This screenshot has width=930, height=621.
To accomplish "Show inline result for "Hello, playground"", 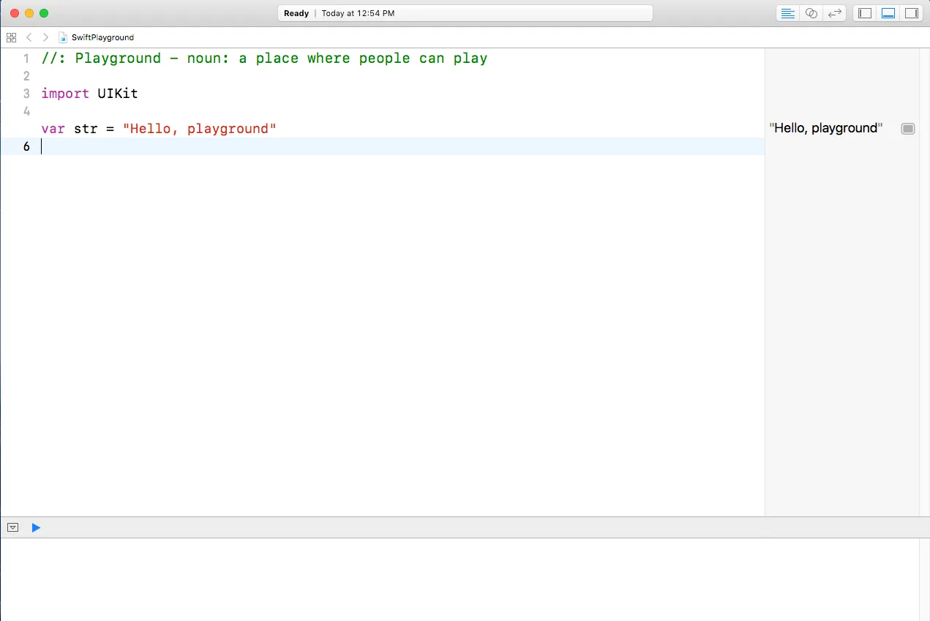I will [x=908, y=129].
